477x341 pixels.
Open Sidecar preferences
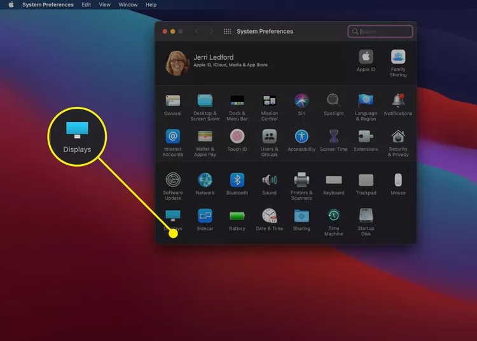(205, 219)
